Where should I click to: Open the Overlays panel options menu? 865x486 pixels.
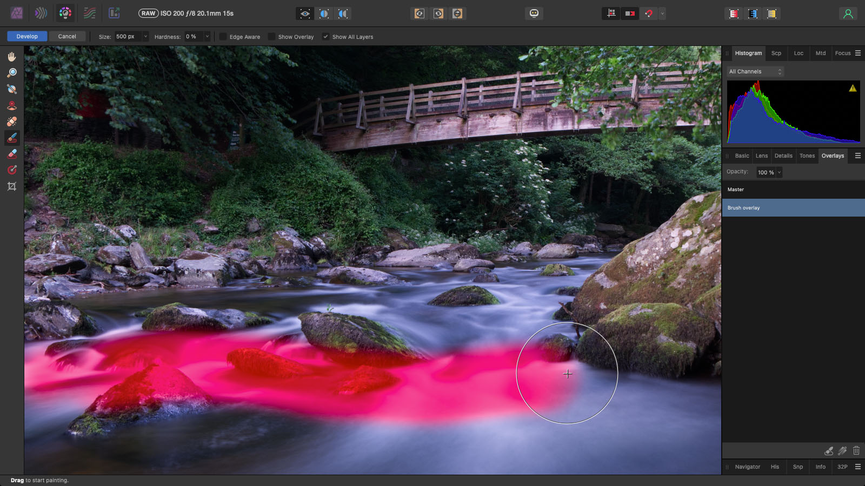click(858, 156)
